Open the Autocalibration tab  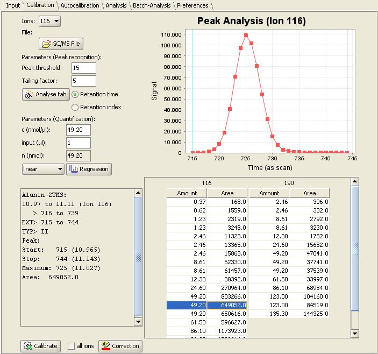point(80,5)
